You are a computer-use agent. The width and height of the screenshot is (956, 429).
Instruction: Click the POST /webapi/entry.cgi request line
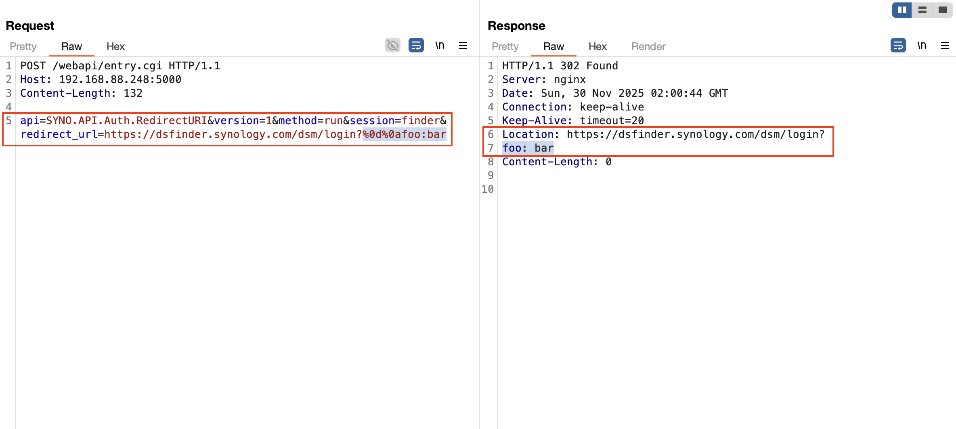tap(120, 66)
